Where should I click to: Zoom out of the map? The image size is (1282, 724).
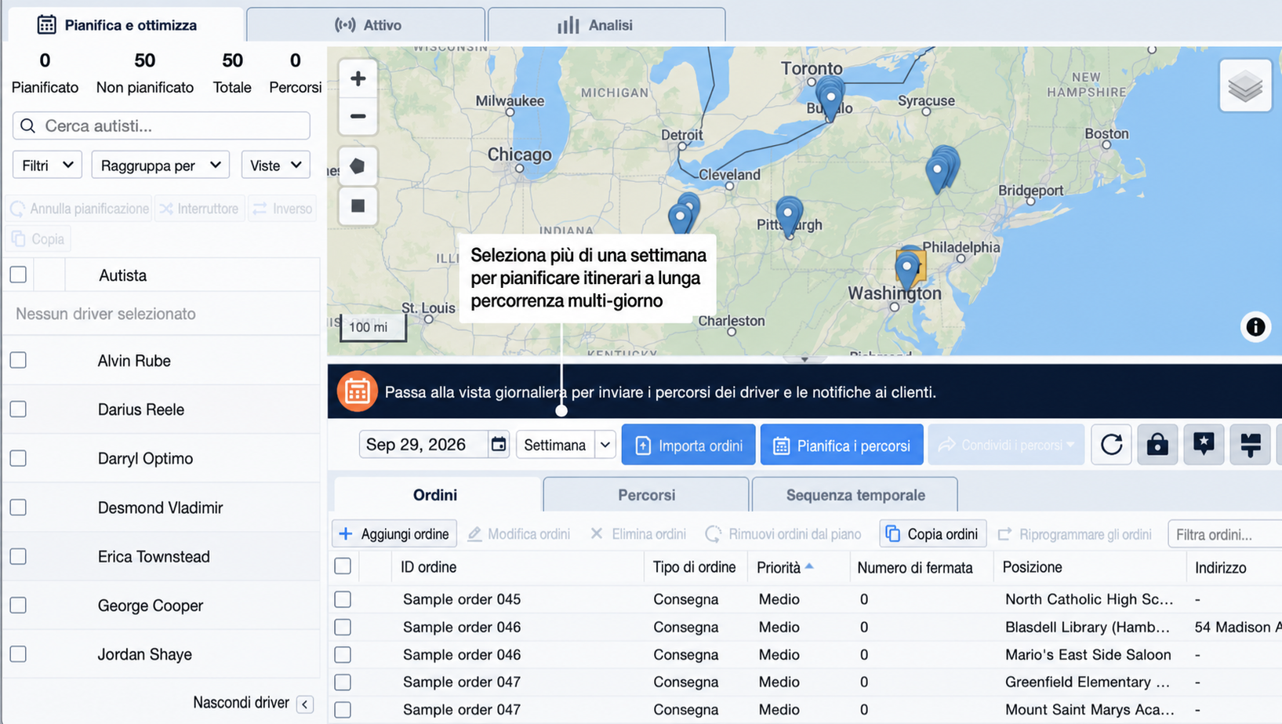pos(358,116)
